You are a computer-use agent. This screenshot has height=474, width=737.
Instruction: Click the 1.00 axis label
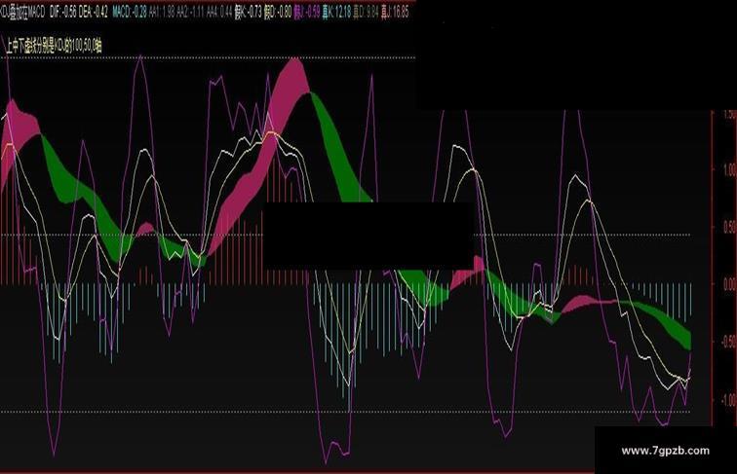click(730, 170)
